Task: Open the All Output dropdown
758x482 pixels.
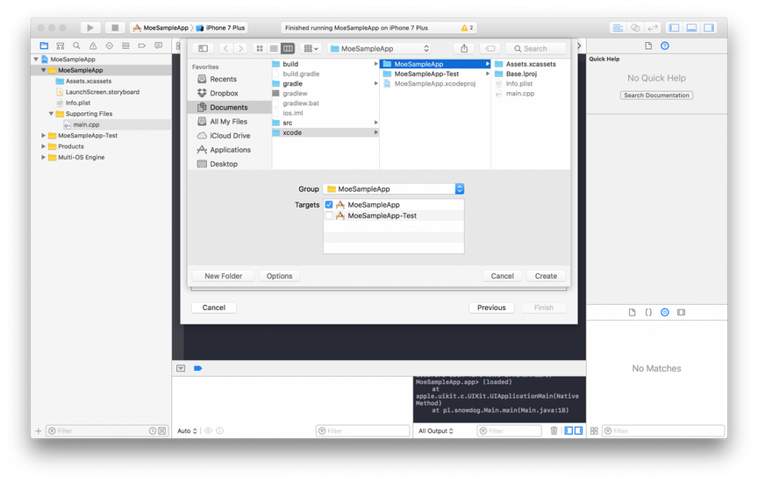Action: point(435,431)
